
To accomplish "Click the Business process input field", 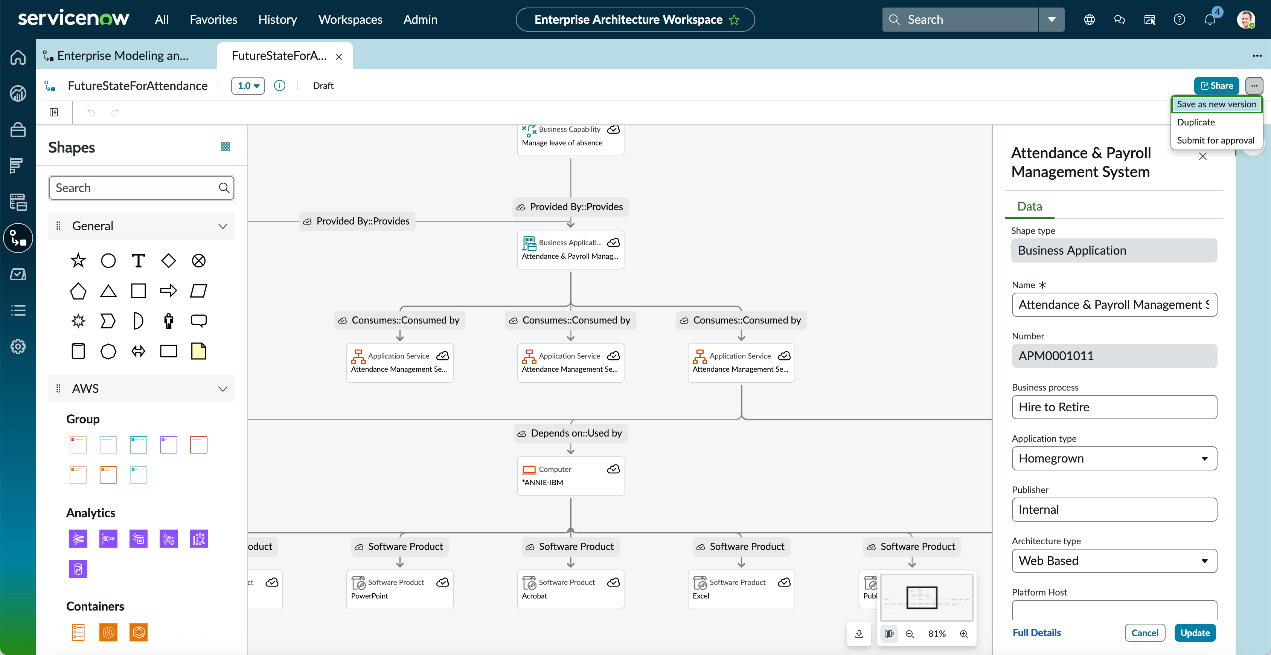I will [1114, 407].
